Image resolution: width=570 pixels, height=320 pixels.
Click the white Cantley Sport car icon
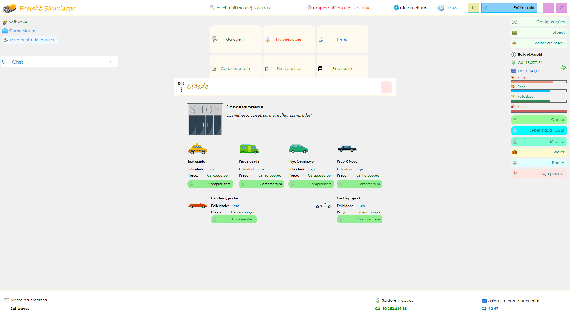[x=323, y=205]
